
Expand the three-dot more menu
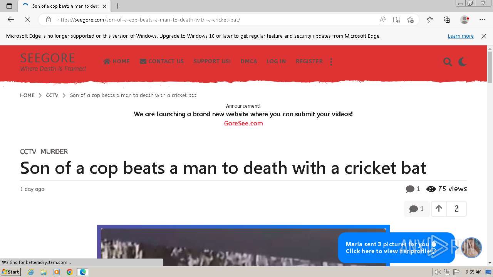point(331,62)
